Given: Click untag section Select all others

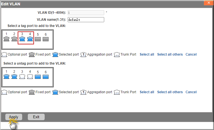Looking at the screenshot, I should 170,92.
